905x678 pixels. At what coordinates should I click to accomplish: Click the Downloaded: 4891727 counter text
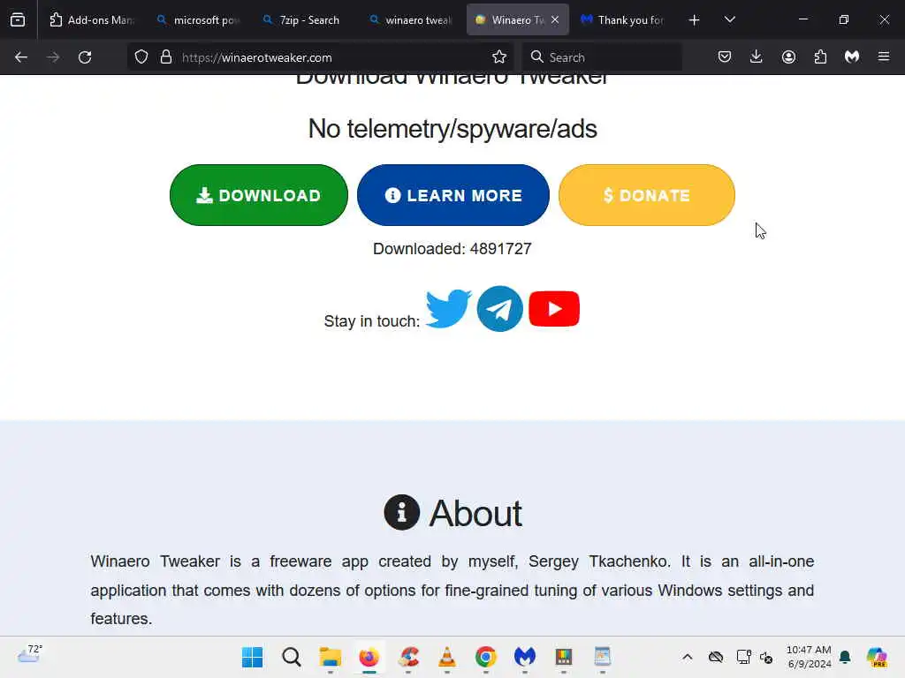tap(452, 249)
